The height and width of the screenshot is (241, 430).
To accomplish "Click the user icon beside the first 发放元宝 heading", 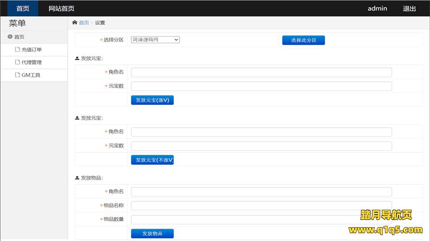I will pos(77,58).
